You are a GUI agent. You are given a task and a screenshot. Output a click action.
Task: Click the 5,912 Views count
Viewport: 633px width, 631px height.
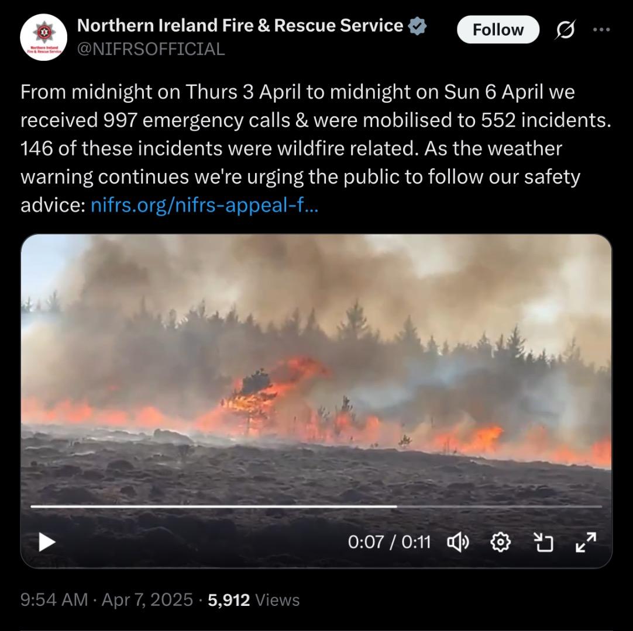pyautogui.click(x=253, y=600)
